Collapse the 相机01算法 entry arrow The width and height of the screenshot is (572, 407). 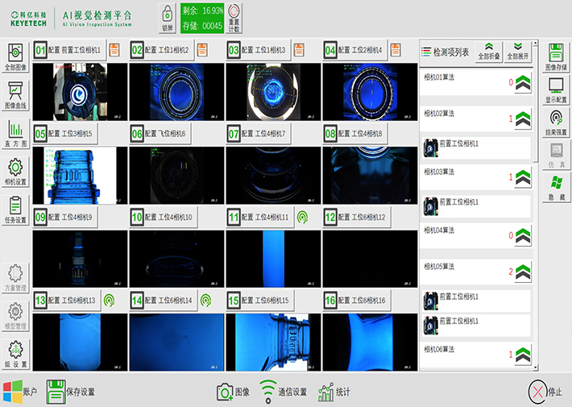(523, 82)
